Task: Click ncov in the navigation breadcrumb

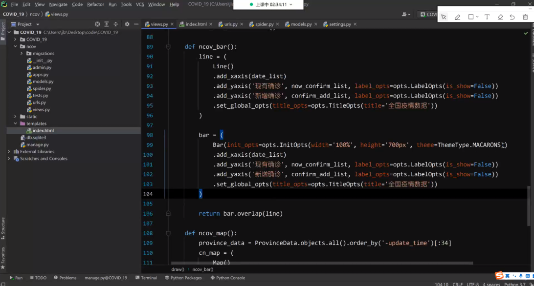Action: (x=35, y=14)
